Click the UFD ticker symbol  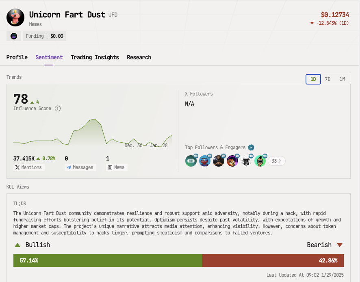(113, 15)
